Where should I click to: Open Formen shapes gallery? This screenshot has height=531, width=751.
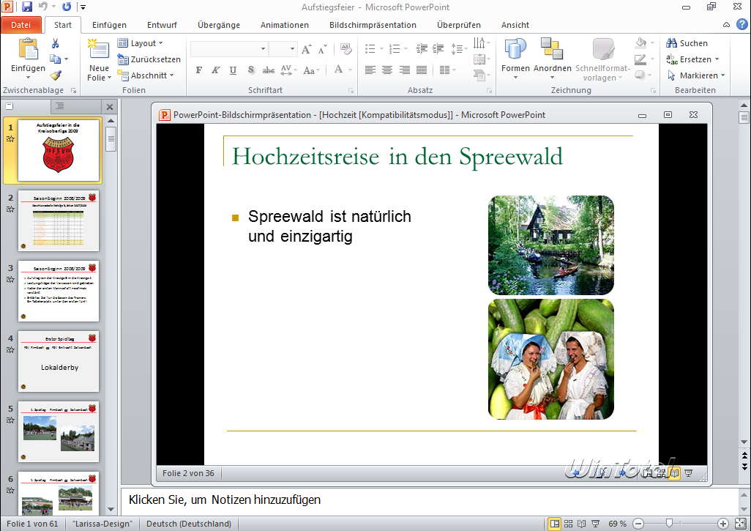[515, 59]
